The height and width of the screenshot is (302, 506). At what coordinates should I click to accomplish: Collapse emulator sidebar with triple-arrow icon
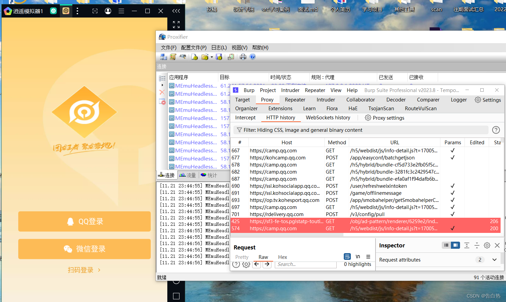point(176,11)
